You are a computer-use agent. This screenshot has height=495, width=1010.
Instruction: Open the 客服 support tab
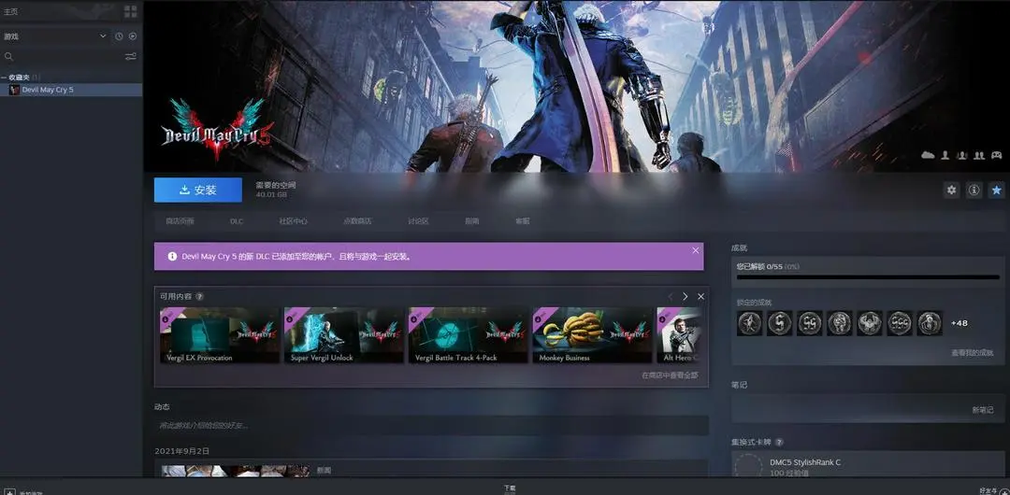(523, 220)
